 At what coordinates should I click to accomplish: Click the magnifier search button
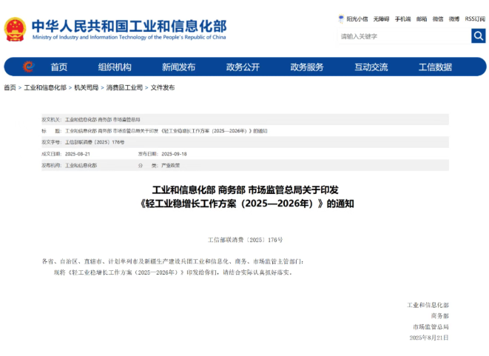pos(478,36)
